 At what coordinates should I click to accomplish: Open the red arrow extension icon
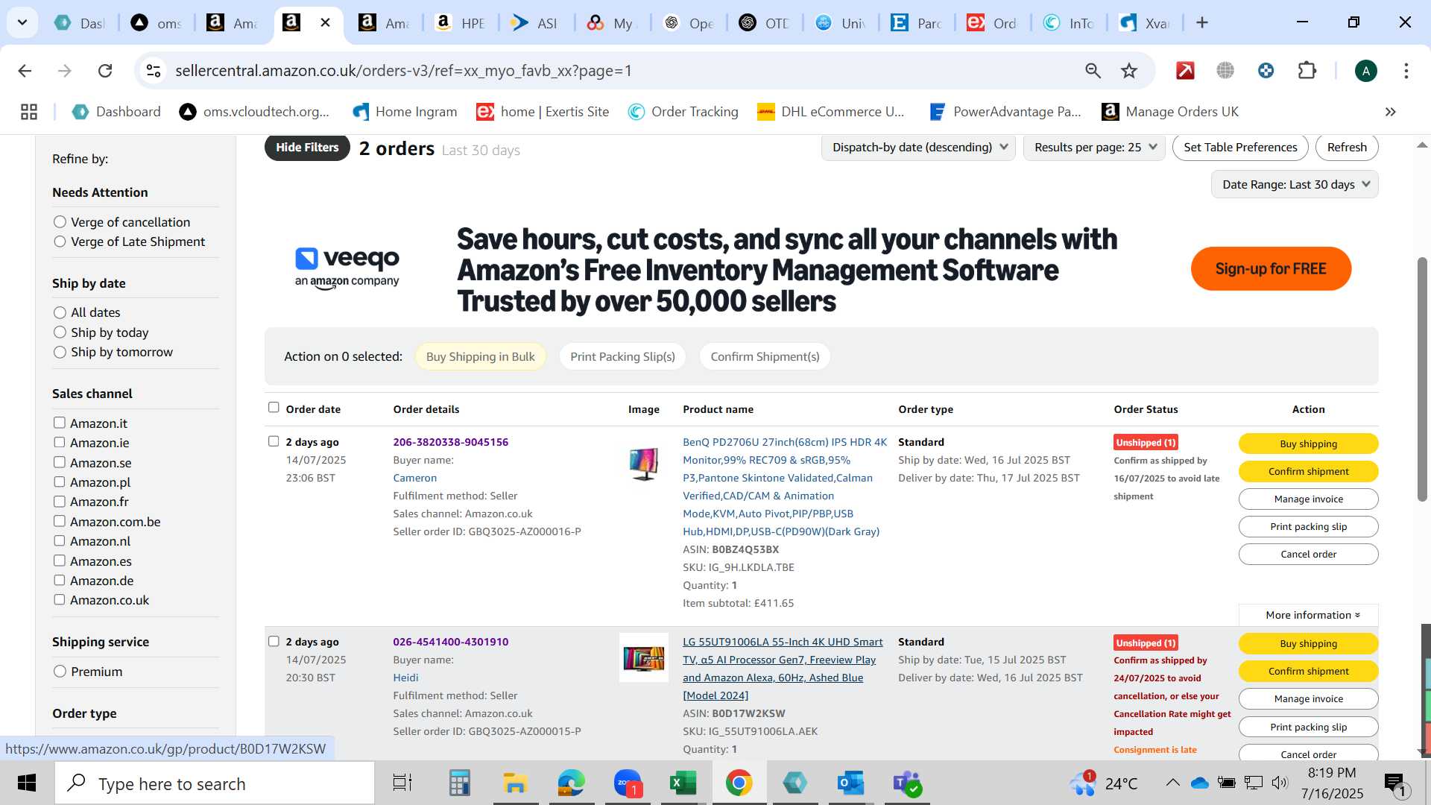click(1185, 71)
